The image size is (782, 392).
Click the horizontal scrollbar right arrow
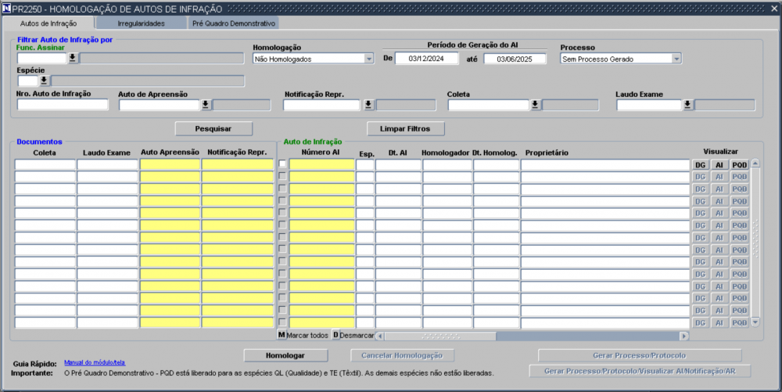684,336
